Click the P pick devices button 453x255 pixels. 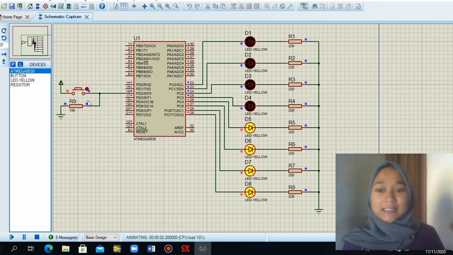[13, 64]
